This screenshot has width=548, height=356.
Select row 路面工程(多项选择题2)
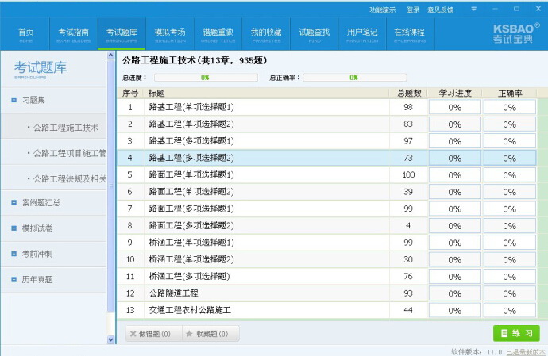(x=326, y=225)
